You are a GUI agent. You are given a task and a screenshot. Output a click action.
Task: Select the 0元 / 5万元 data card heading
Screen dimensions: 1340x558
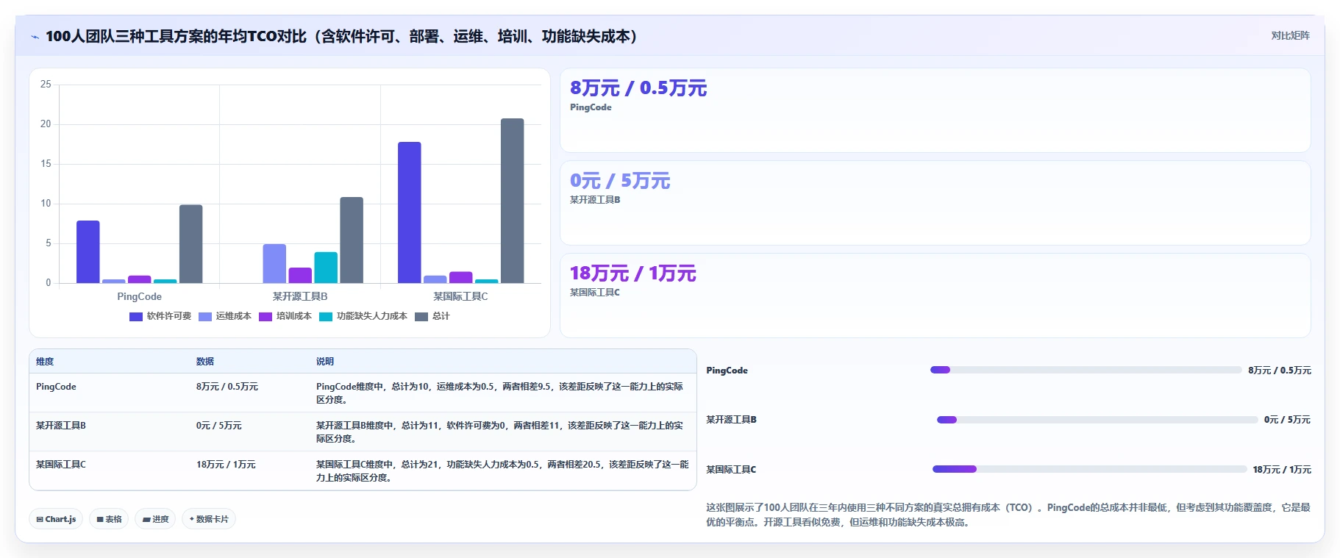620,181
